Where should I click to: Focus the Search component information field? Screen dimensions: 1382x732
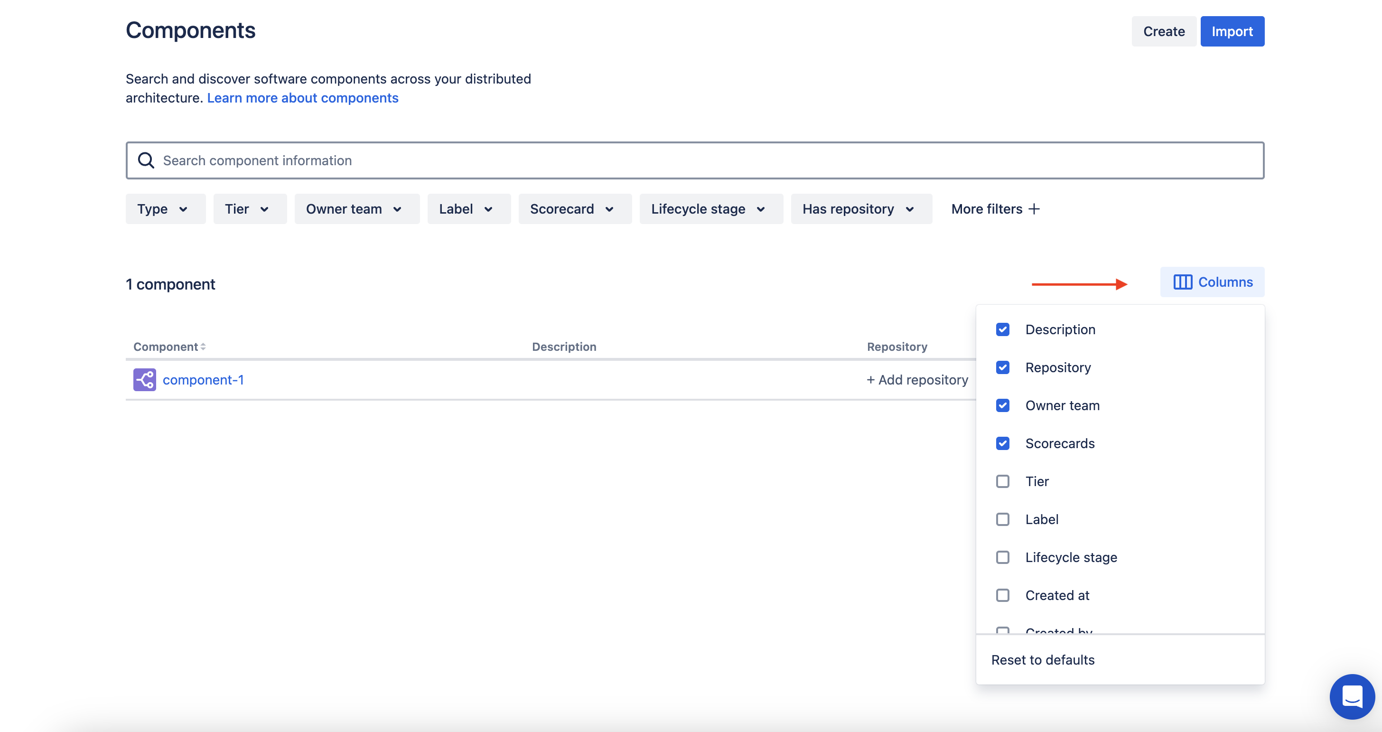click(x=695, y=160)
